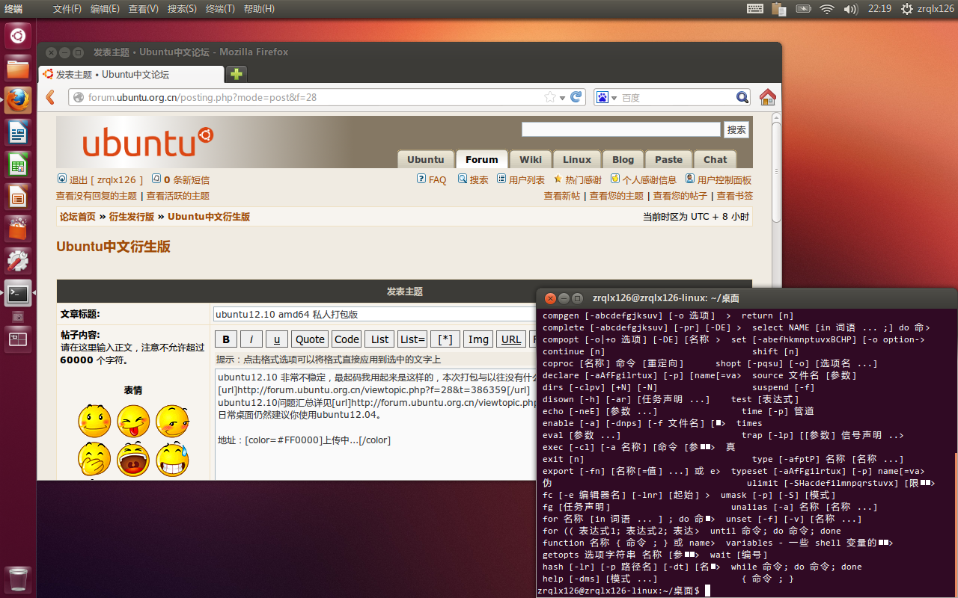Launch LibreOffice Calc from the launcher
The height and width of the screenshot is (598, 958).
tap(18, 165)
